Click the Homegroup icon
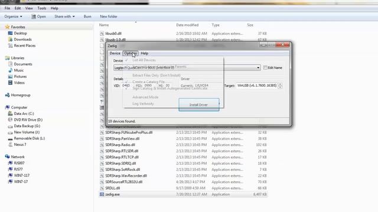The height and width of the screenshot is (212, 378). coord(7,95)
